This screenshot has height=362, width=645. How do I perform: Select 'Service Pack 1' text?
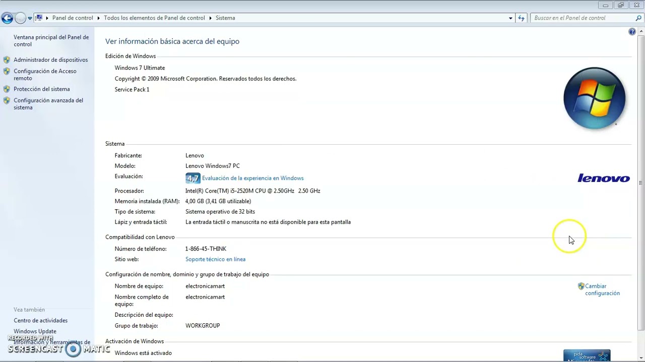click(132, 89)
